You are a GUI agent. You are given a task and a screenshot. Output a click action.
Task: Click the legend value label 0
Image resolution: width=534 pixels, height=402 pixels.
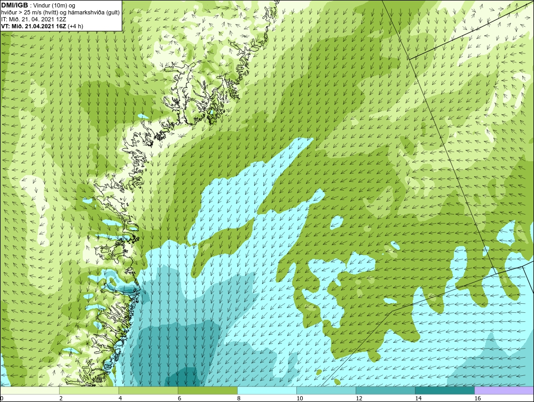pyautogui.click(x=2, y=399)
